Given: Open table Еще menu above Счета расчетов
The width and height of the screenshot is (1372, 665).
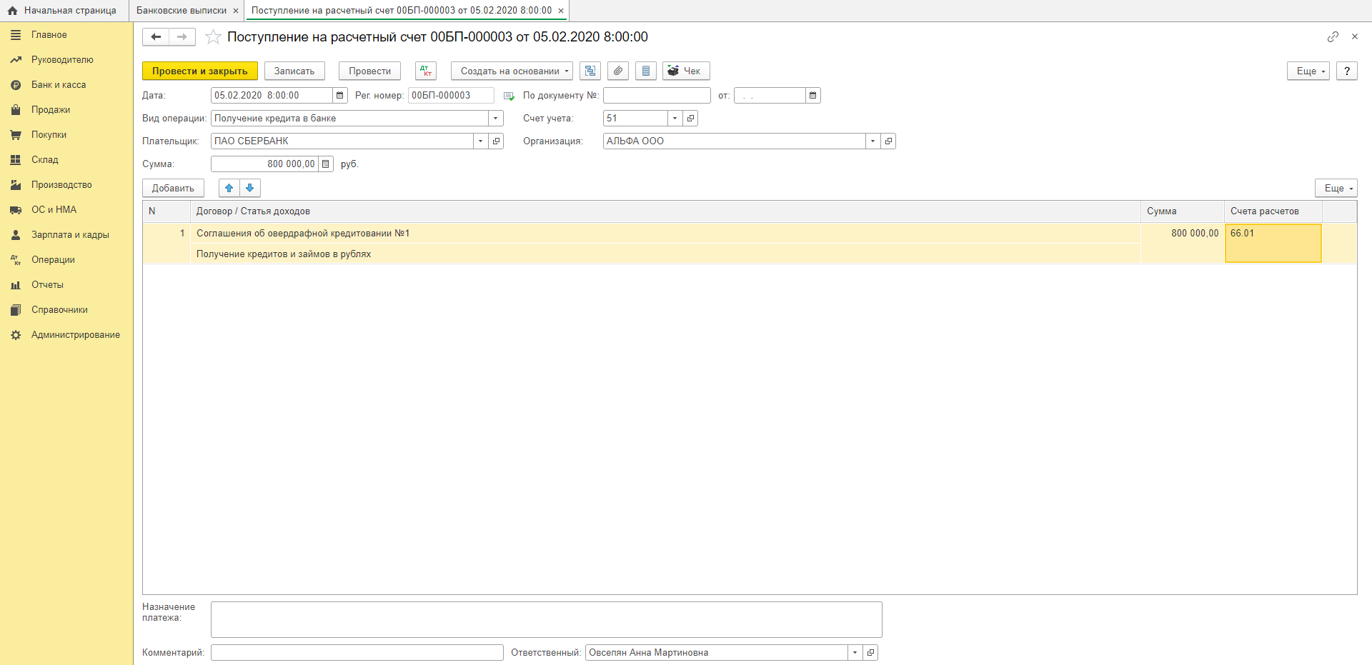Looking at the screenshot, I should pos(1336,188).
